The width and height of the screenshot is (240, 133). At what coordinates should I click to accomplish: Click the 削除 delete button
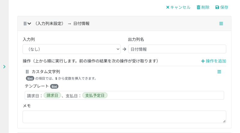pos(203,7)
